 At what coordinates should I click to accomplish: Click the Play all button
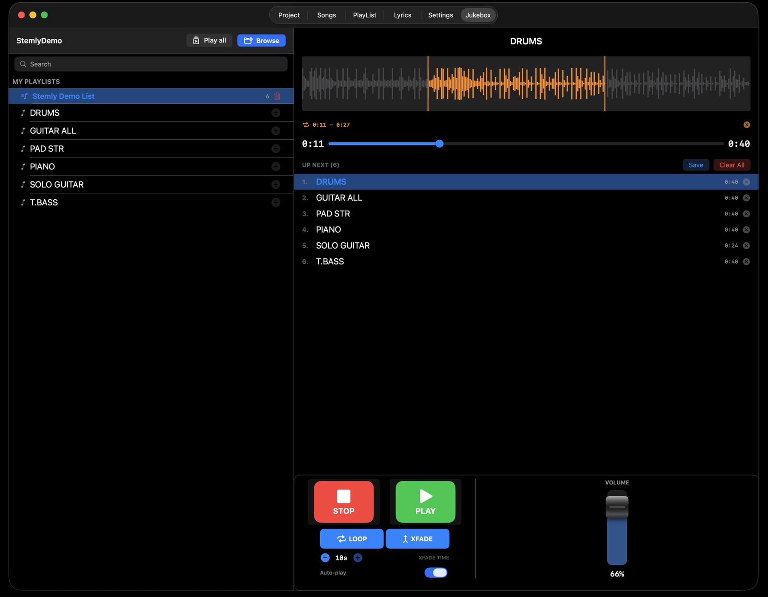tap(209, 41)
